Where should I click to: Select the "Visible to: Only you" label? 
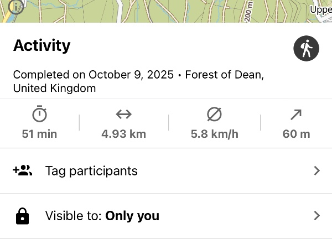[x=102, y=216]
